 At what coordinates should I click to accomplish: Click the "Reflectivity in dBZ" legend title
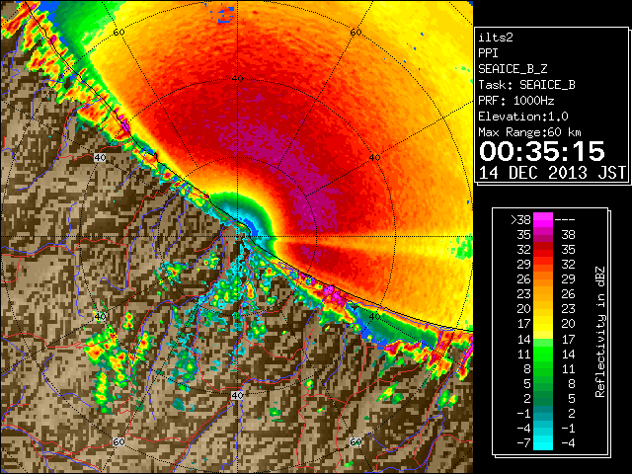click(x=600, y=332)
